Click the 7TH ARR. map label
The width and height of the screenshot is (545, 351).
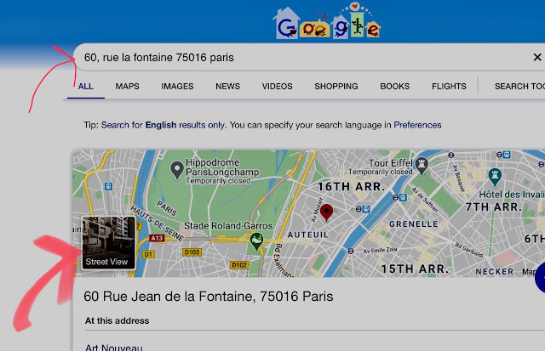[494, 207]
